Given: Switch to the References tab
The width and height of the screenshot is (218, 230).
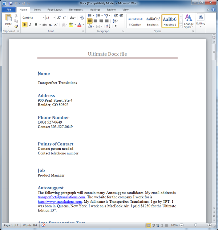Looking at the screenshot, I should point(76,9).
